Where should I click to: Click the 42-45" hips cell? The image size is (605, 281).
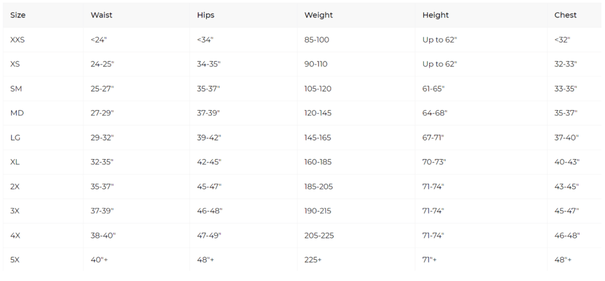click(x=209, y=162)
